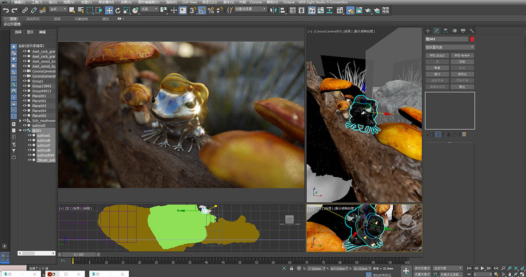Apply the FFD 2x2x2 modifier button
The height and width of the screenshot is (277, 526).
pyautogui.click(x=437, y=55)
